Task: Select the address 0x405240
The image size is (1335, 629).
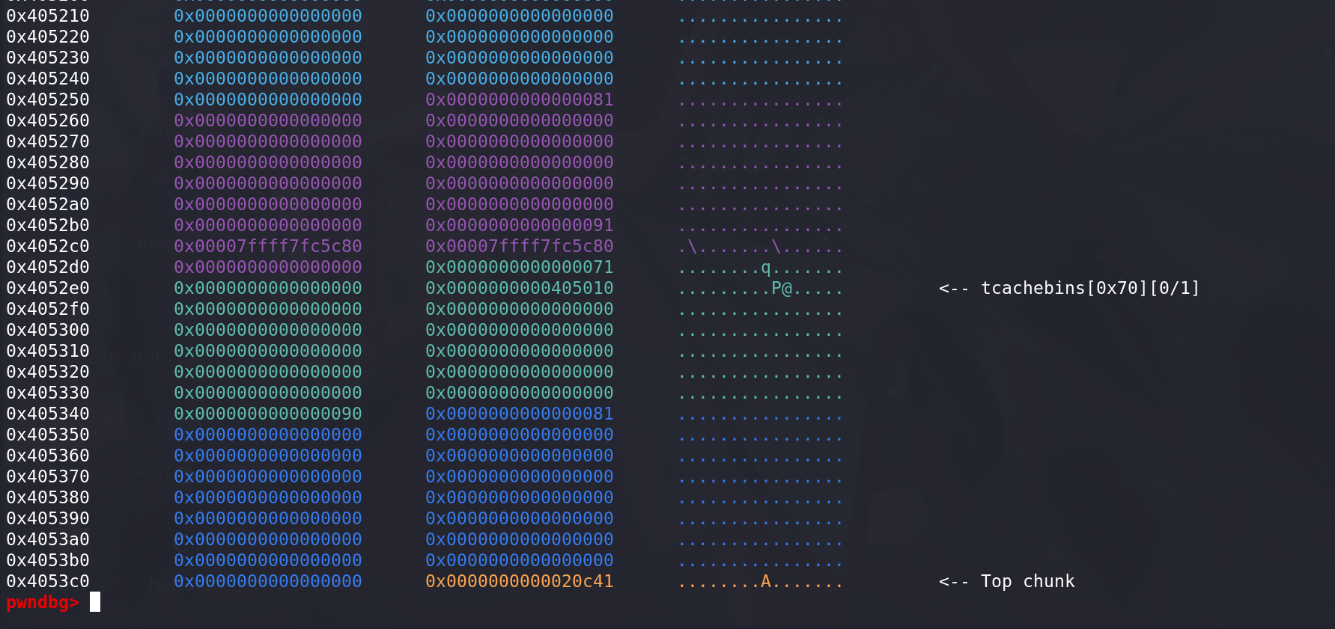Action: 48,79
